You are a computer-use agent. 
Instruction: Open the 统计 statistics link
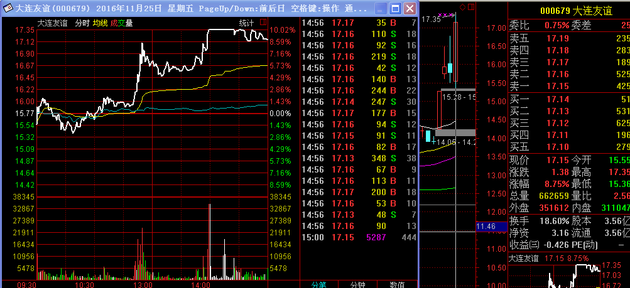246,23
